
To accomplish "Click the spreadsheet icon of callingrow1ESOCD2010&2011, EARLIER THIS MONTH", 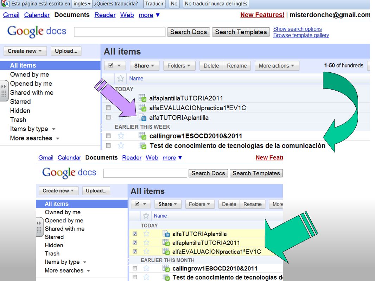I will pyautogui.click(x=166, y=268).
